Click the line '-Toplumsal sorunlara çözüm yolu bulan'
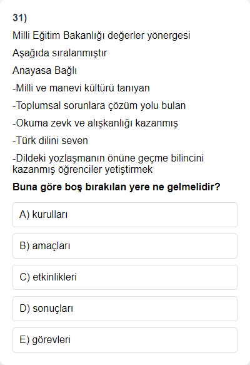The height and width of the screenshot is (365, 250). pyautogui.click(x=99, y=106)
